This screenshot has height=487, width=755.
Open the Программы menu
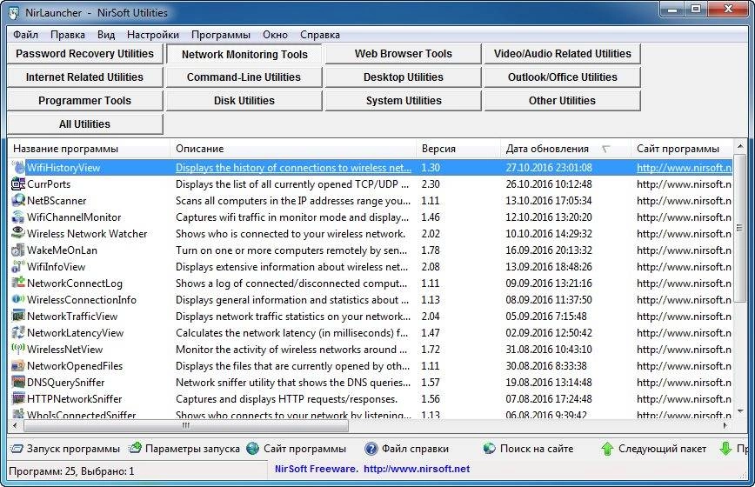(221, 35)
